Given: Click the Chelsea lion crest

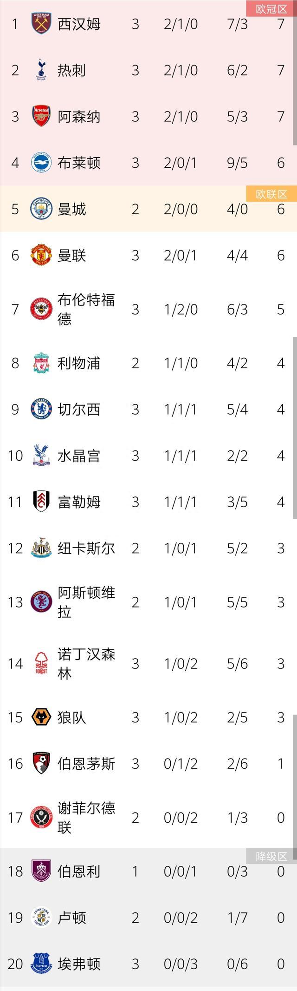Looking at the screenshot, I should click(41, 409).
